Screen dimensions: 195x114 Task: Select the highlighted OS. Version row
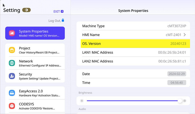133,44
